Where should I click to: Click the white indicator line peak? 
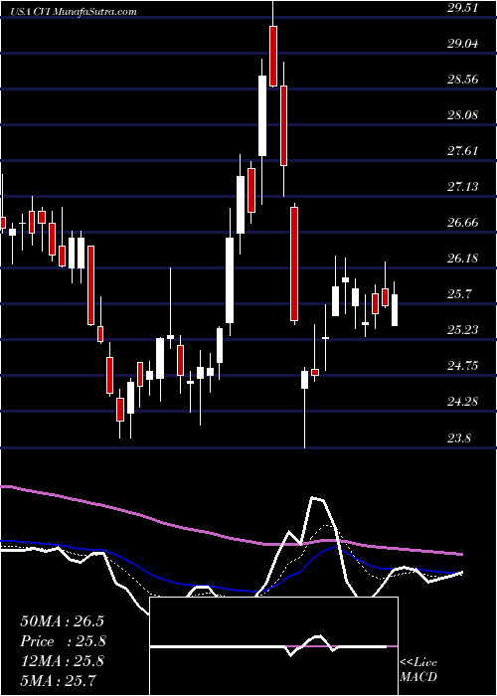pos(316,498)
